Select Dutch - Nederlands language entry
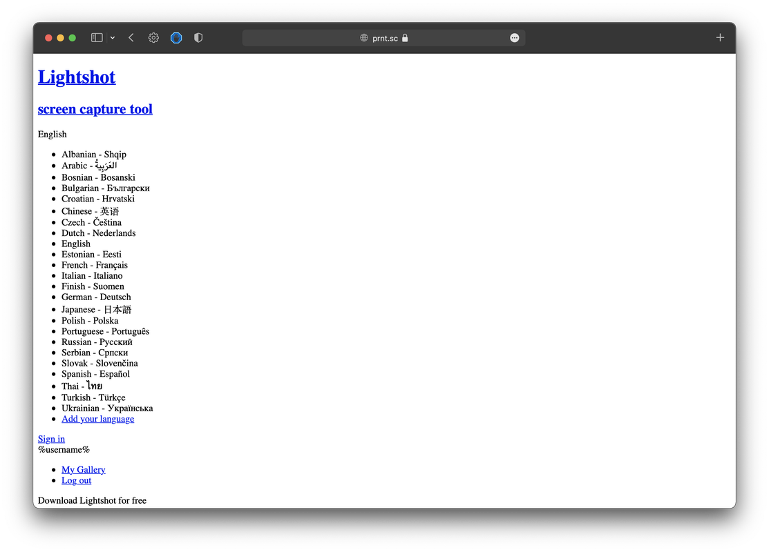The image size is (769, 552). tap(99, 233)
